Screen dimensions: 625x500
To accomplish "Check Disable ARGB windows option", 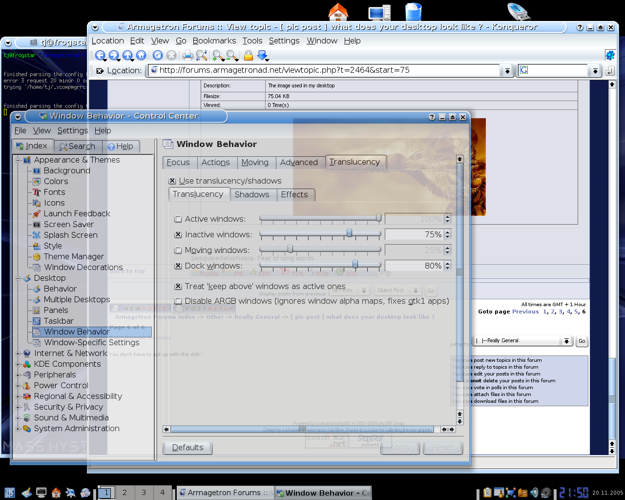I will click(x=178, y=301).
